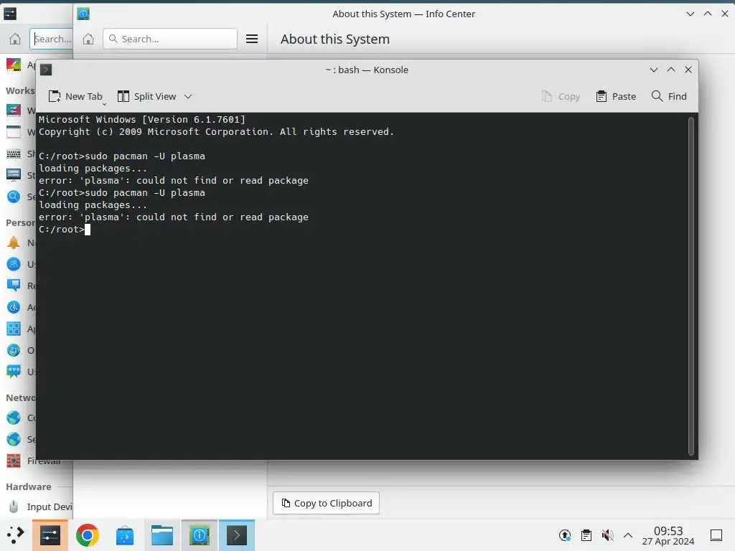735x551 pixels.
Task: Open Notifications bell icon in sidebar
Action: [x=14, y=242]
